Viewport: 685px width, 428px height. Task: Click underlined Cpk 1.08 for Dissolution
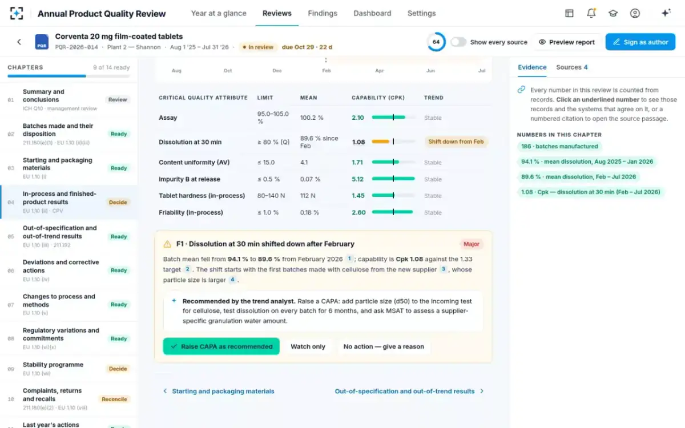pos(358,142)
